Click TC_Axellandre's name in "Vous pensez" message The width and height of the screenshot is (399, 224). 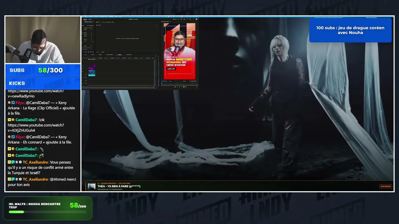coord(35,162)
